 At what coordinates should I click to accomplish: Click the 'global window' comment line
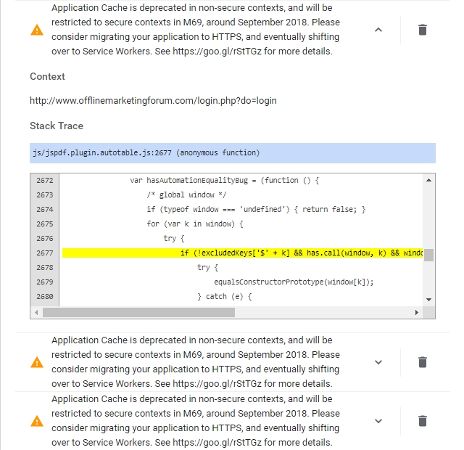(x=186, y=195)
